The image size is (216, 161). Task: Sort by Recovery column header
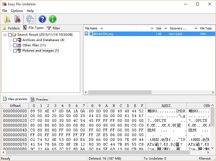176,28
